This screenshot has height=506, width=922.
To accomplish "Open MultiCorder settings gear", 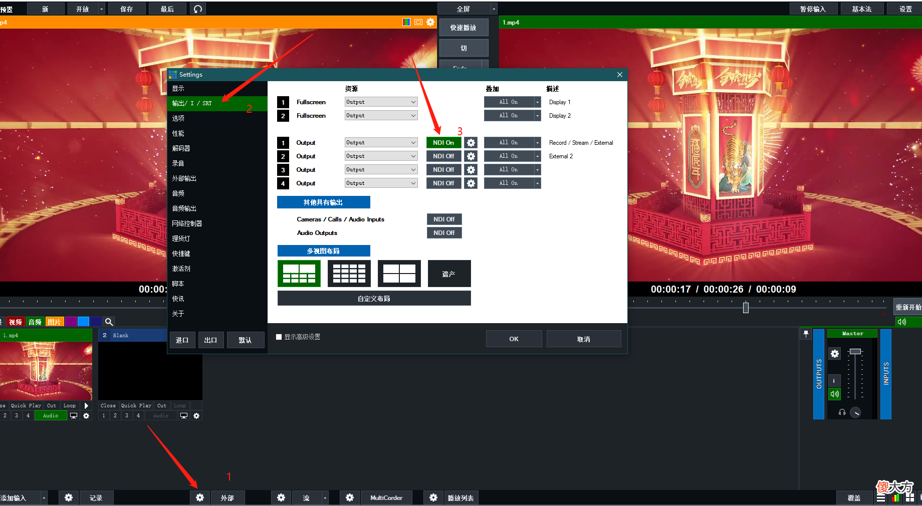I will click(x=350, y=497).
